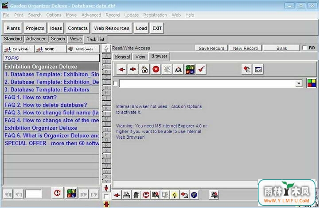
Task: Open the address bar dropdown arrow
Action: coord(299,83)
